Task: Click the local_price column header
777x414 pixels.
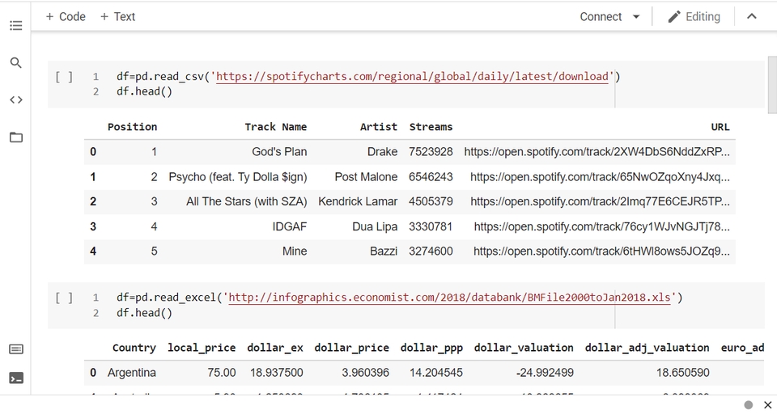Action: coord(202,348)
